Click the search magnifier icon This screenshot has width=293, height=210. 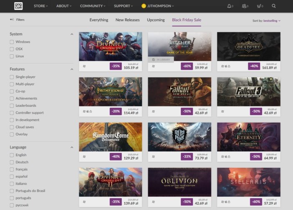273,6
